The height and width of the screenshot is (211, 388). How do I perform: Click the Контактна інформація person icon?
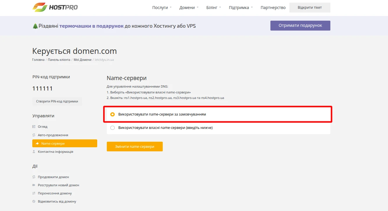click(34, 151)
